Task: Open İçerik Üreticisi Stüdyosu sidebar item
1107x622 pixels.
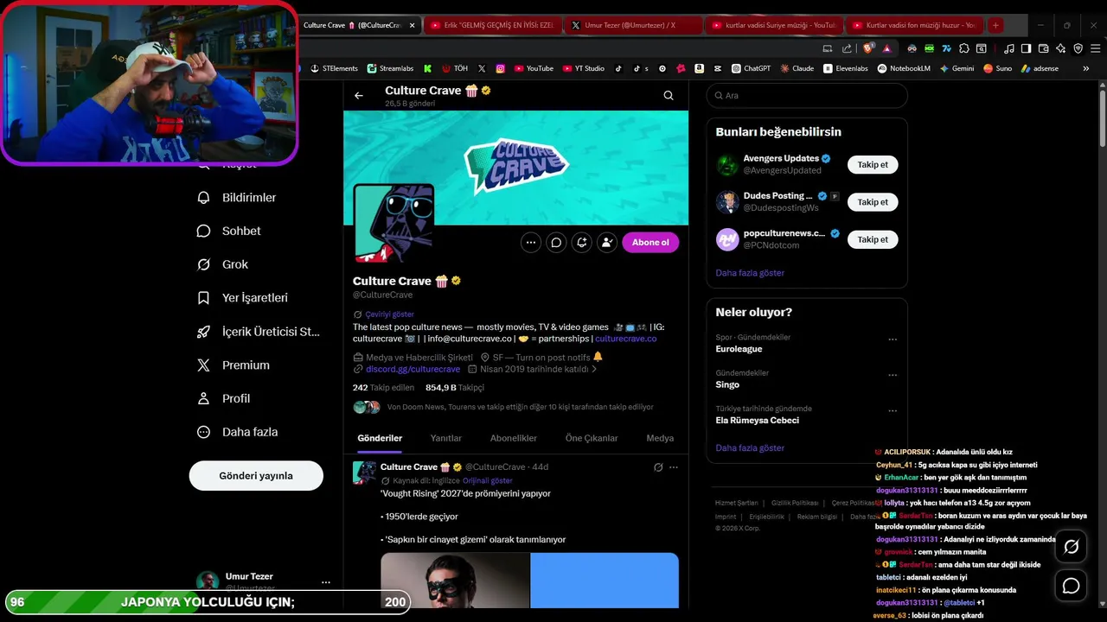Action: 259,332
